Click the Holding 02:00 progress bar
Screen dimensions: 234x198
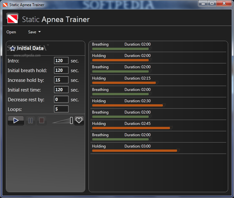121,60
